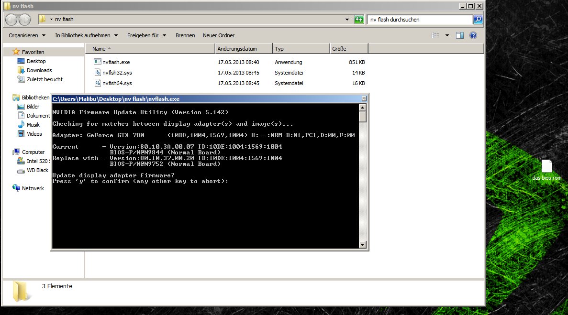
Task: Close the nvflash.exe console window
Action: click(364, 99)
